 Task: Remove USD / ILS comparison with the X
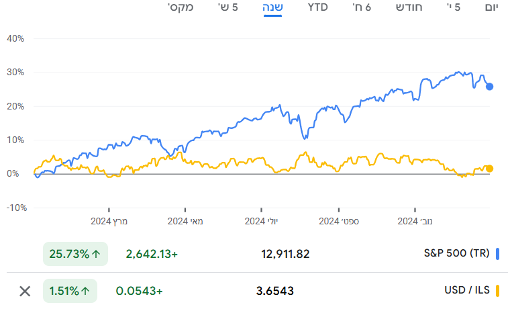pyautogui.click(x=25, y=291)
